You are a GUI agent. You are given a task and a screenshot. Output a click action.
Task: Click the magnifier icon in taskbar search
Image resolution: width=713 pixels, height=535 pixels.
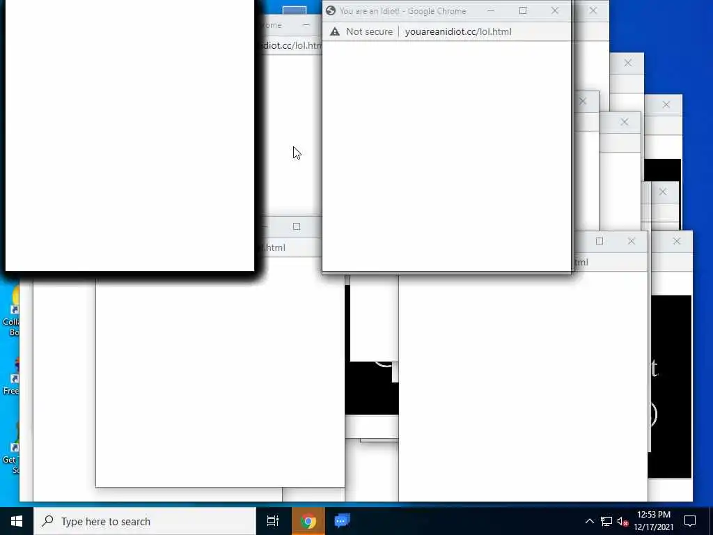pos(47,521)
